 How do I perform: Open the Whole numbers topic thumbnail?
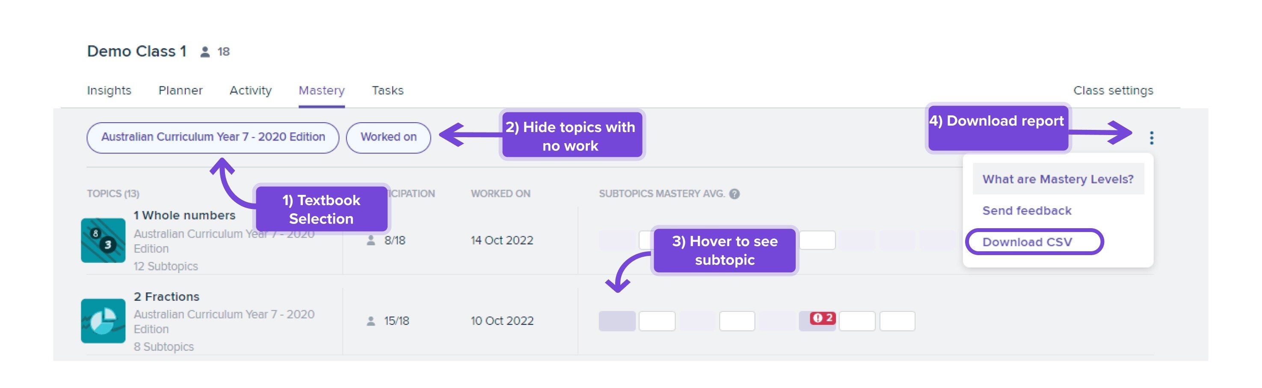click(103, 240)
